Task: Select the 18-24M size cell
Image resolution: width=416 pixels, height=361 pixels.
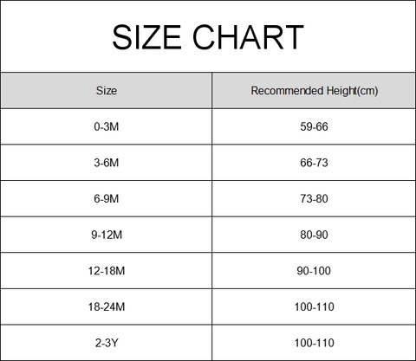Action: click(x=107, y=307)
